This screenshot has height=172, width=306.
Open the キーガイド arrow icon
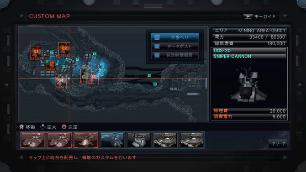coord(248,16)
